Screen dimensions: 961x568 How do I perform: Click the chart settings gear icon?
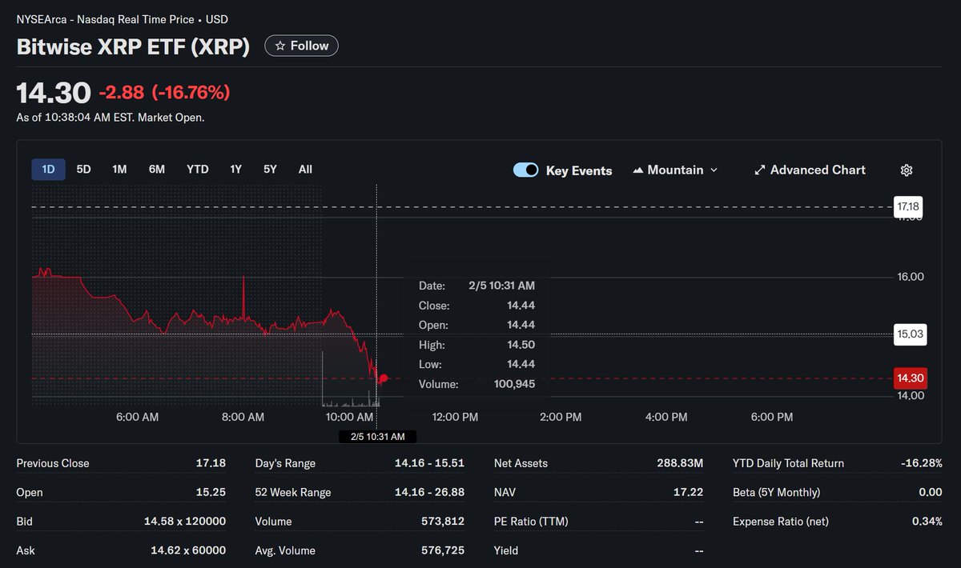(x=907, y=170)
